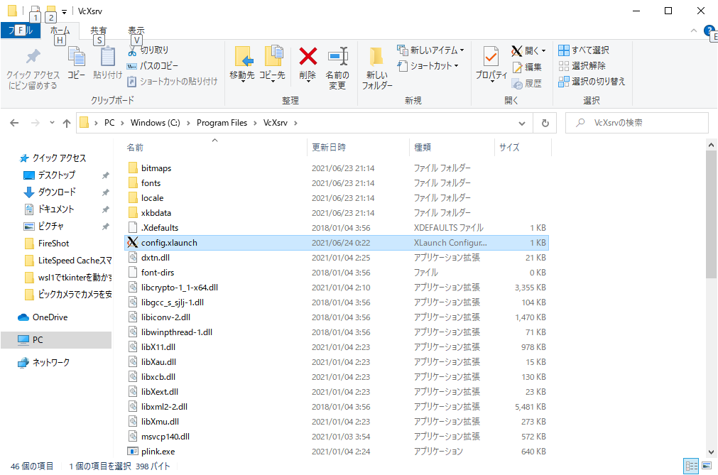Image resolution: width=718 pixels, height=475 pixels.
Task: Click Select all
Action: coord(584,50)
